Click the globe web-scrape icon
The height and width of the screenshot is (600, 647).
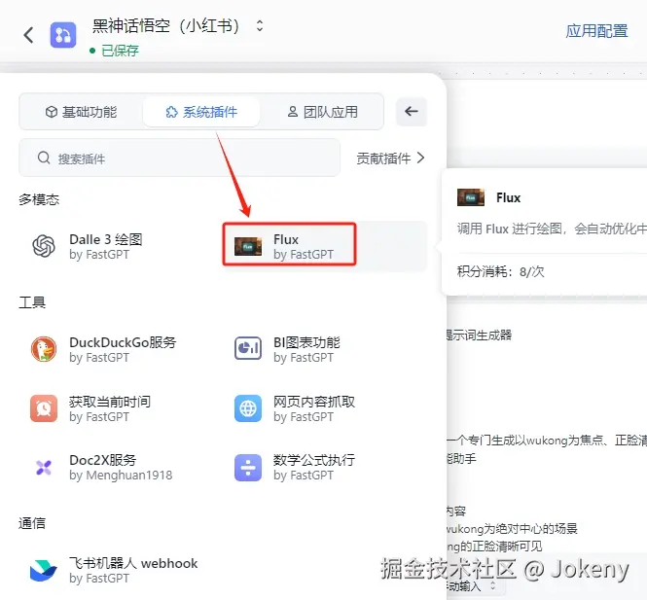click(248, 408)
